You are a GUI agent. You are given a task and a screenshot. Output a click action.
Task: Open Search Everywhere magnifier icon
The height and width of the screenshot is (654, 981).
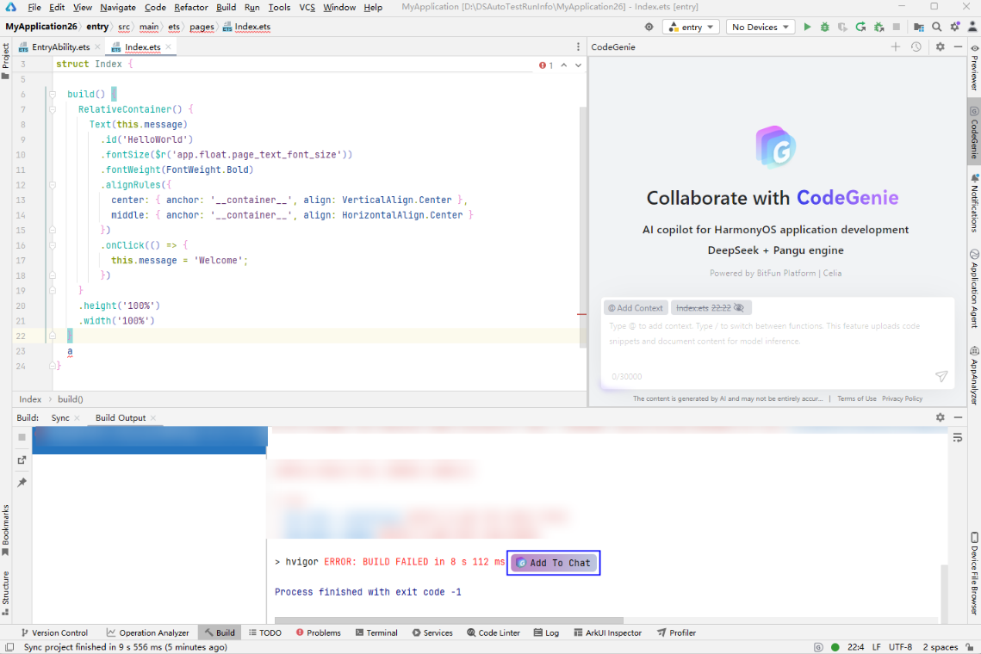[x=936, y=27]
